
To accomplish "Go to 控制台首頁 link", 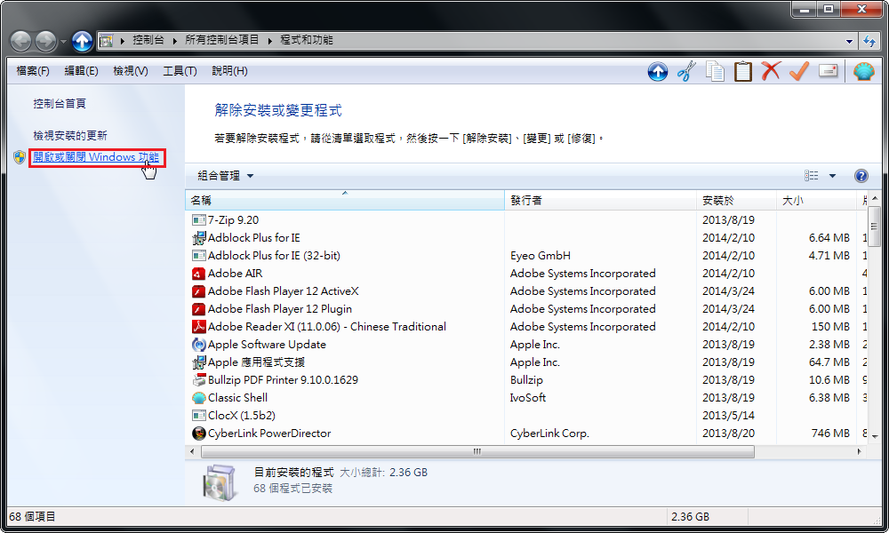I will [60, 104].
